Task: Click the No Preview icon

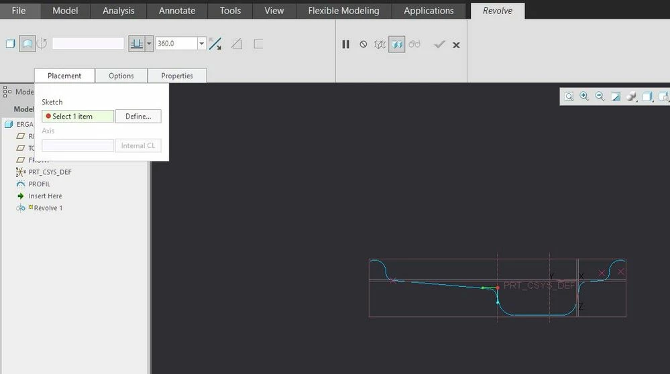Action: tap(364, 44)
